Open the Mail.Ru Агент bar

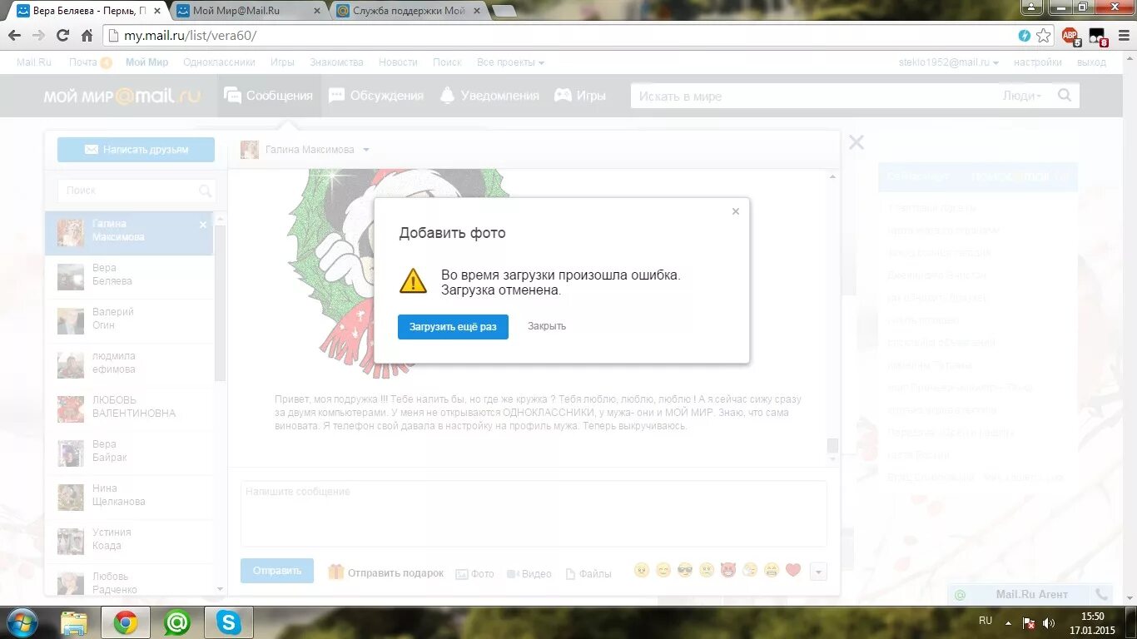coord(1031,595)
